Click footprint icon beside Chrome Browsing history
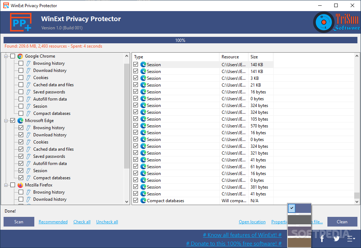Screen dimensions: 361x248 tap(28, 63)
